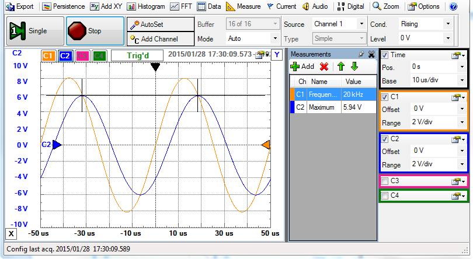
Task: Select the blue C2 channel tab
Action: (65, 56)
